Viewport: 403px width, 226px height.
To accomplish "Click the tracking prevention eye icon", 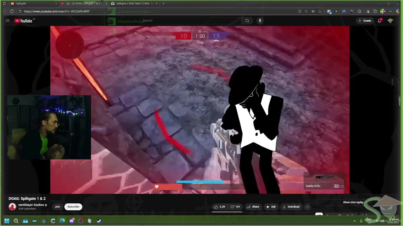I will point(313,11).
